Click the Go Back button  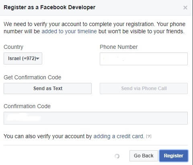(144, 156)
